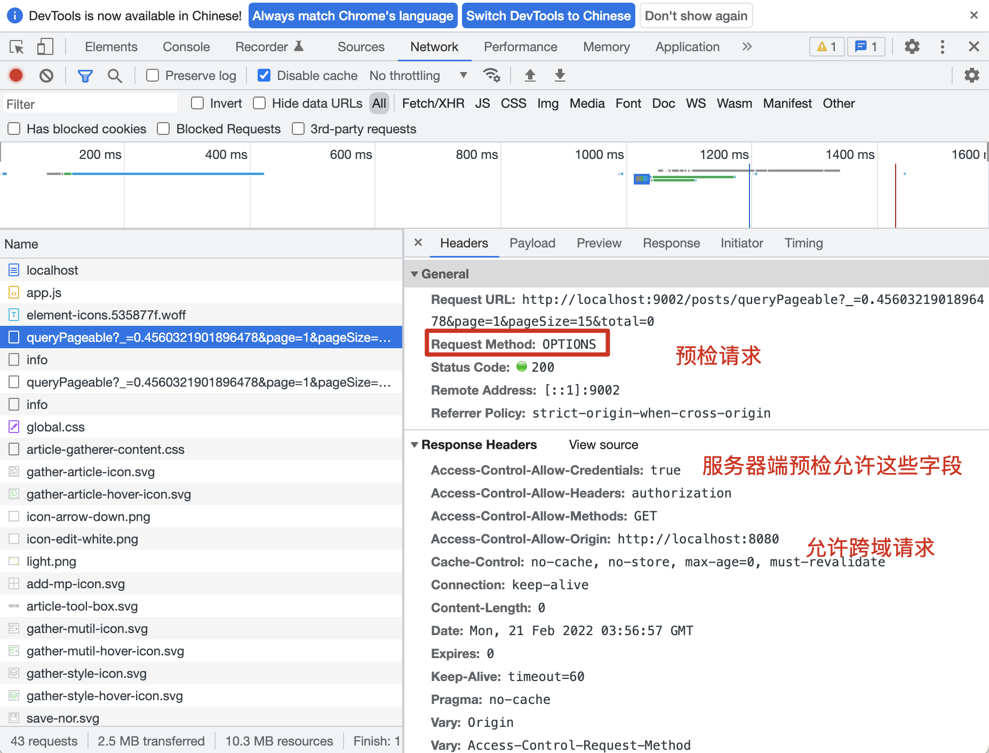The width and height of the screenshot is (989, 753).
Task: Close the request details panel X
Action: click(418, 243)
